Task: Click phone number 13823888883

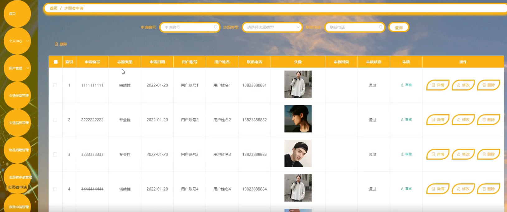Action: (x=254, y=154)
